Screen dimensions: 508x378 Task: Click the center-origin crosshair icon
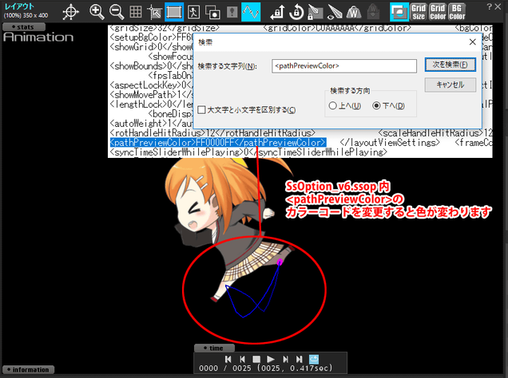pos(70,12)
